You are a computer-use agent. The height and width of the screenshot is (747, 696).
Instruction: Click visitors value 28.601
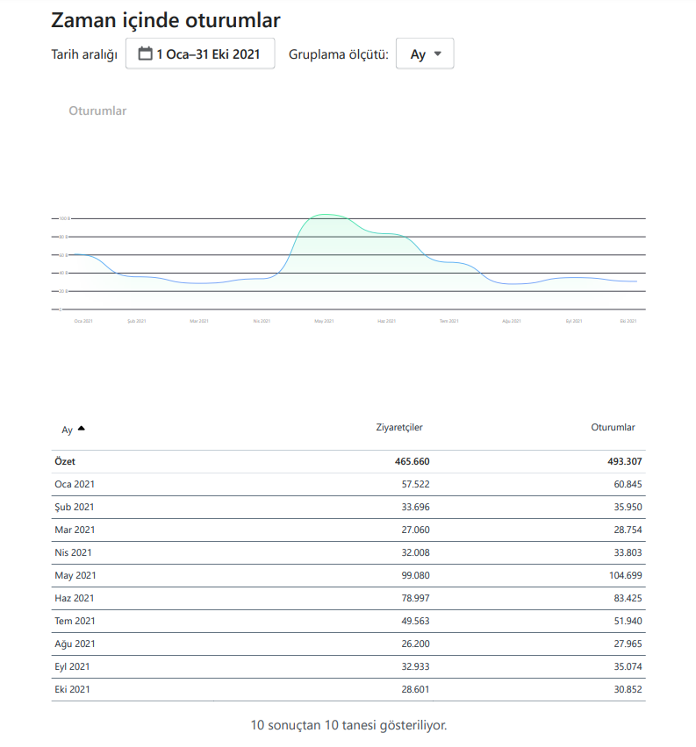415,690
